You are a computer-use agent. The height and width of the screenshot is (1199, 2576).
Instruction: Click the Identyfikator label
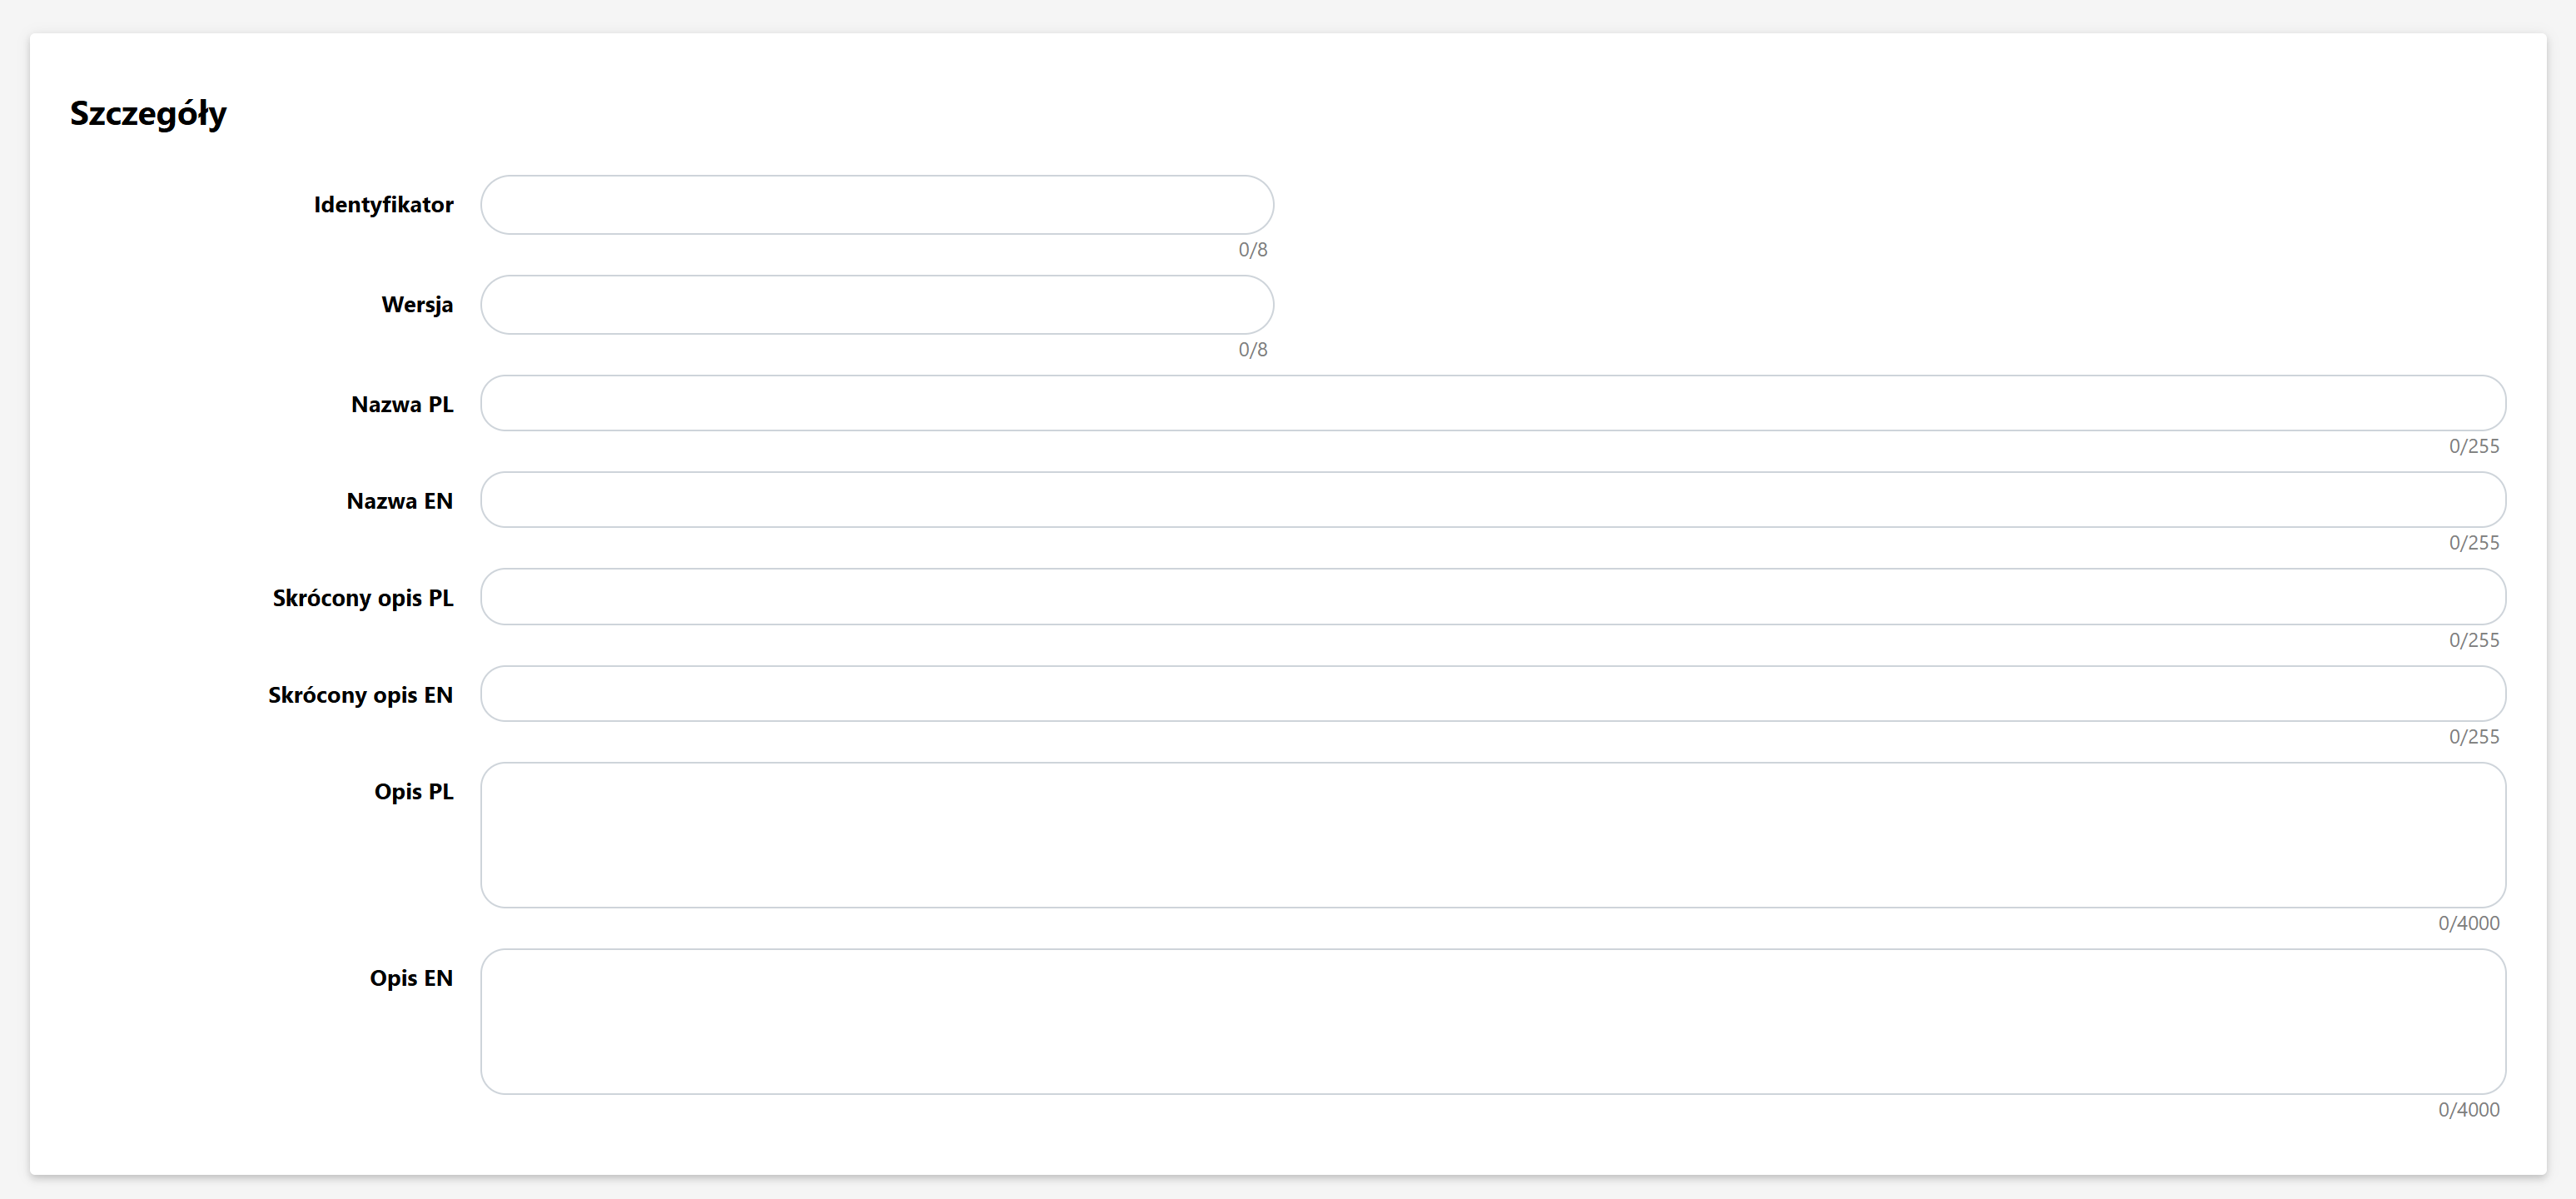tap(383, 205)
